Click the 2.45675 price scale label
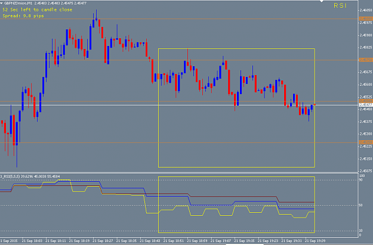Viewport: 373px width, 245px height. 366,72
